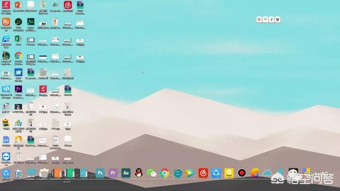Open the Excel desktop shortcut
This screenshot has height=191, width=340.
pos(18,39)
